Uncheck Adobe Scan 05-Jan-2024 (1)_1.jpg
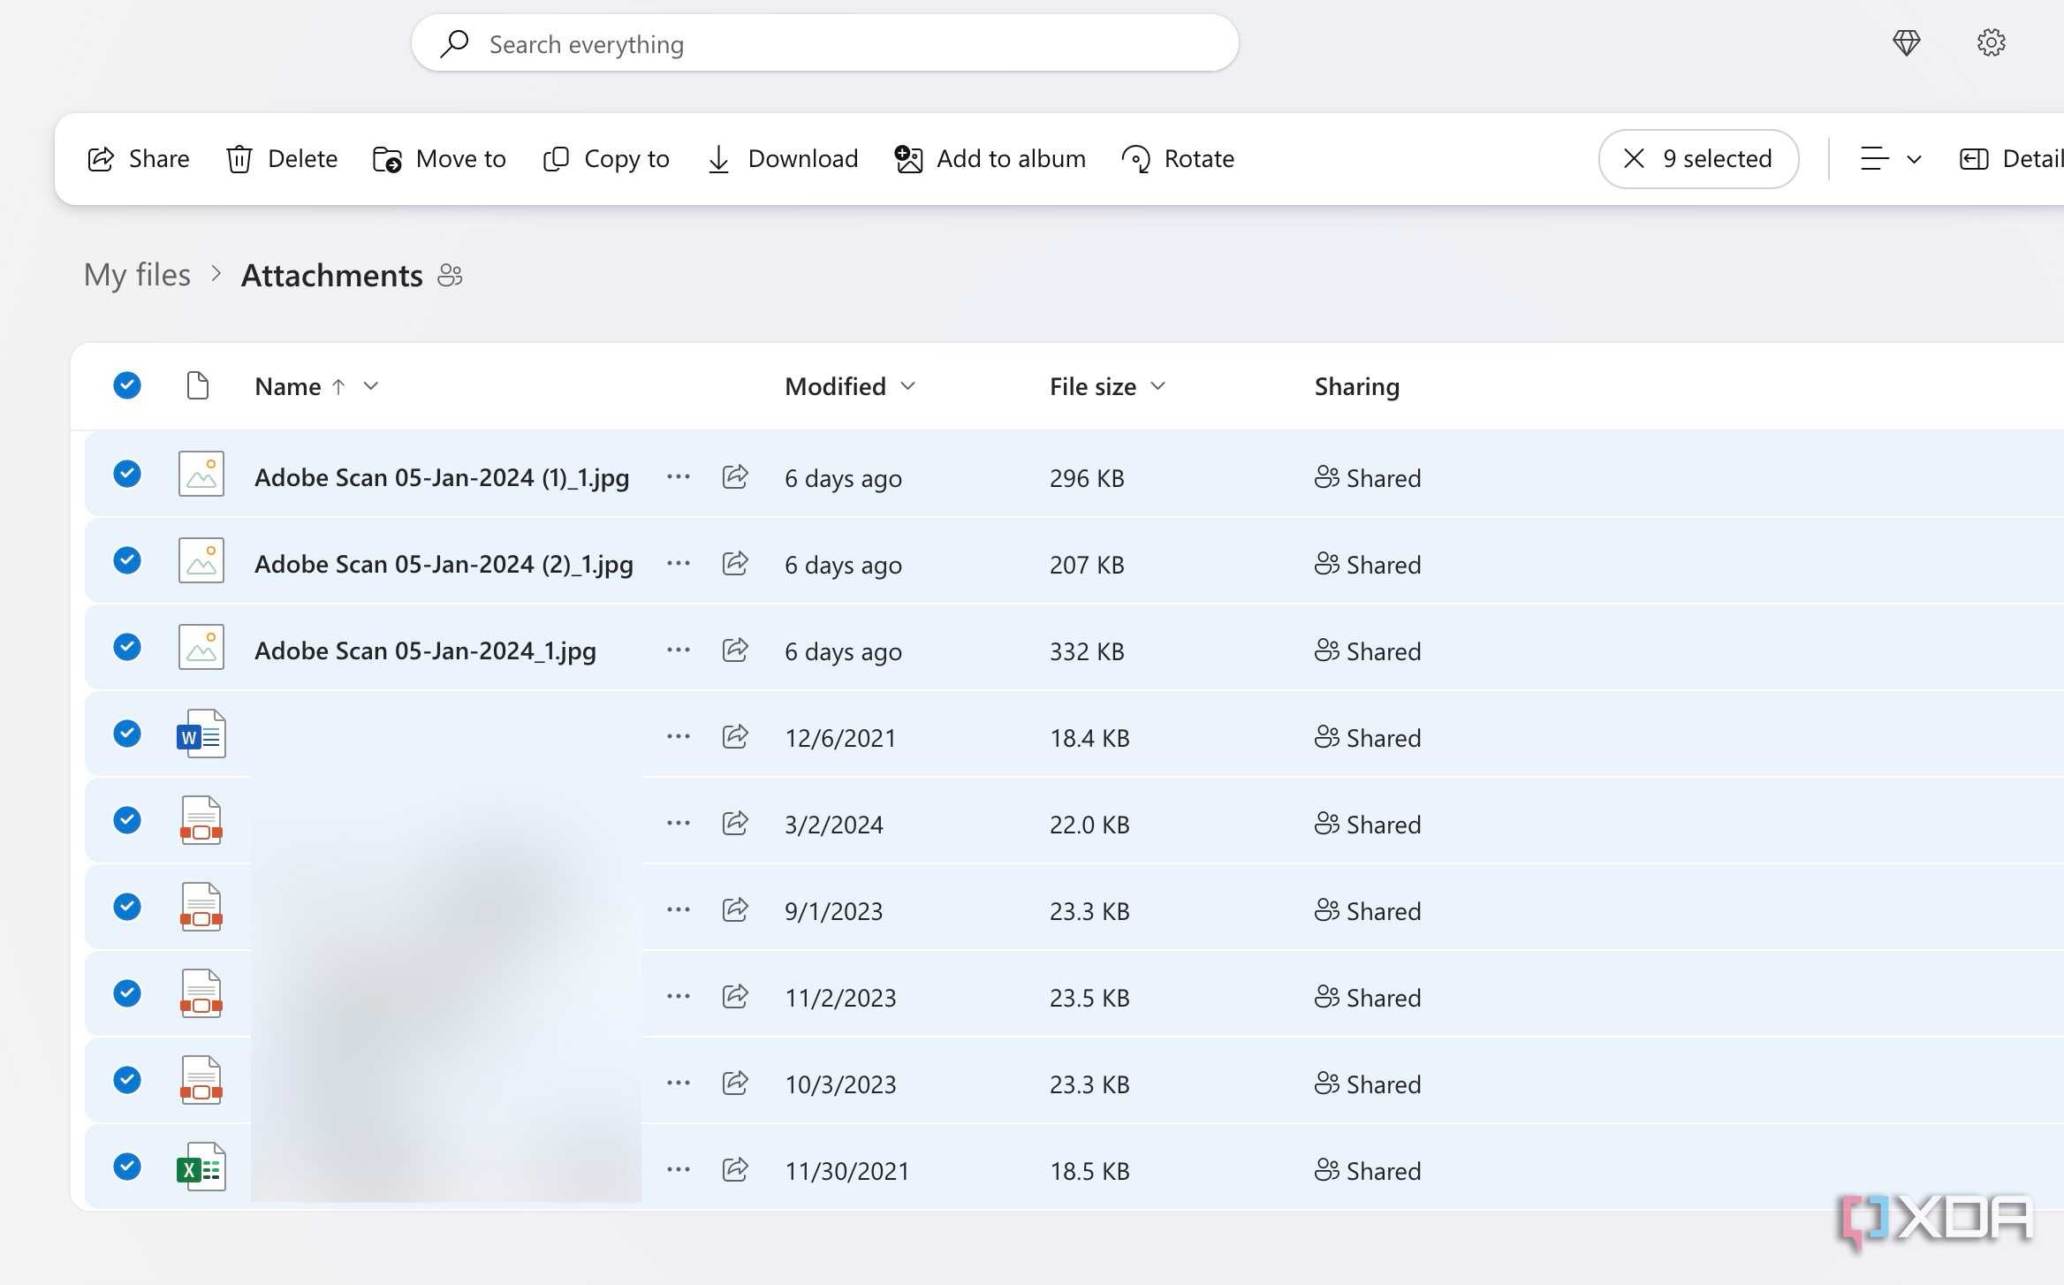The image size is (2064, 1285). [127, 474]
